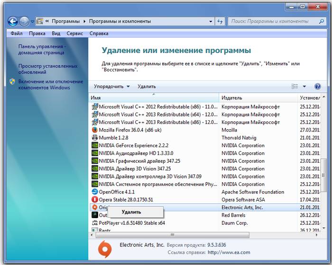Click NVIDIA GeForce Experience icon
Viewport: 332px width, 265px height.
(95, 145)
